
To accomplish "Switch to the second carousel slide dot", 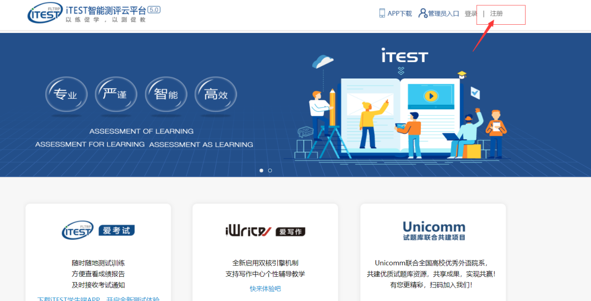I will (x=270, y=171).
